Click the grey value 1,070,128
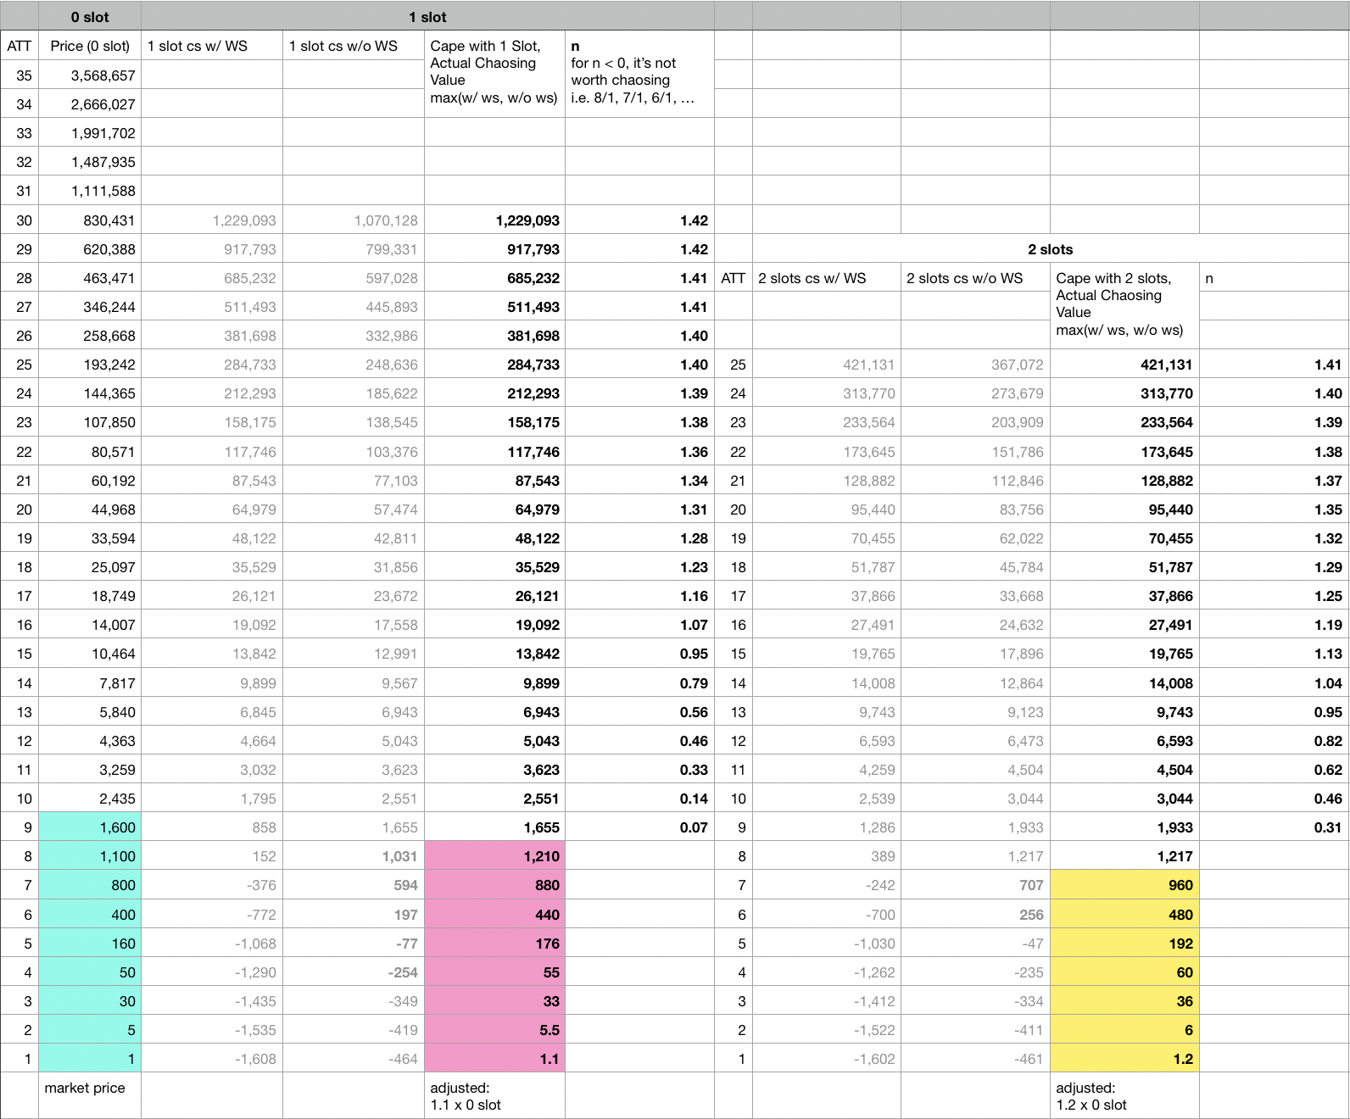Viewport: 1350px width, 1119px height. (354, 220)
